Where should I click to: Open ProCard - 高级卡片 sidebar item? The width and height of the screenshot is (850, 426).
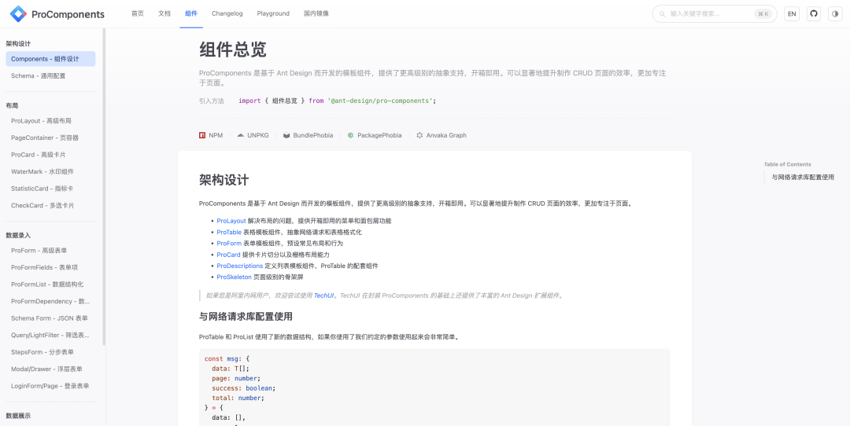point(50,155)
